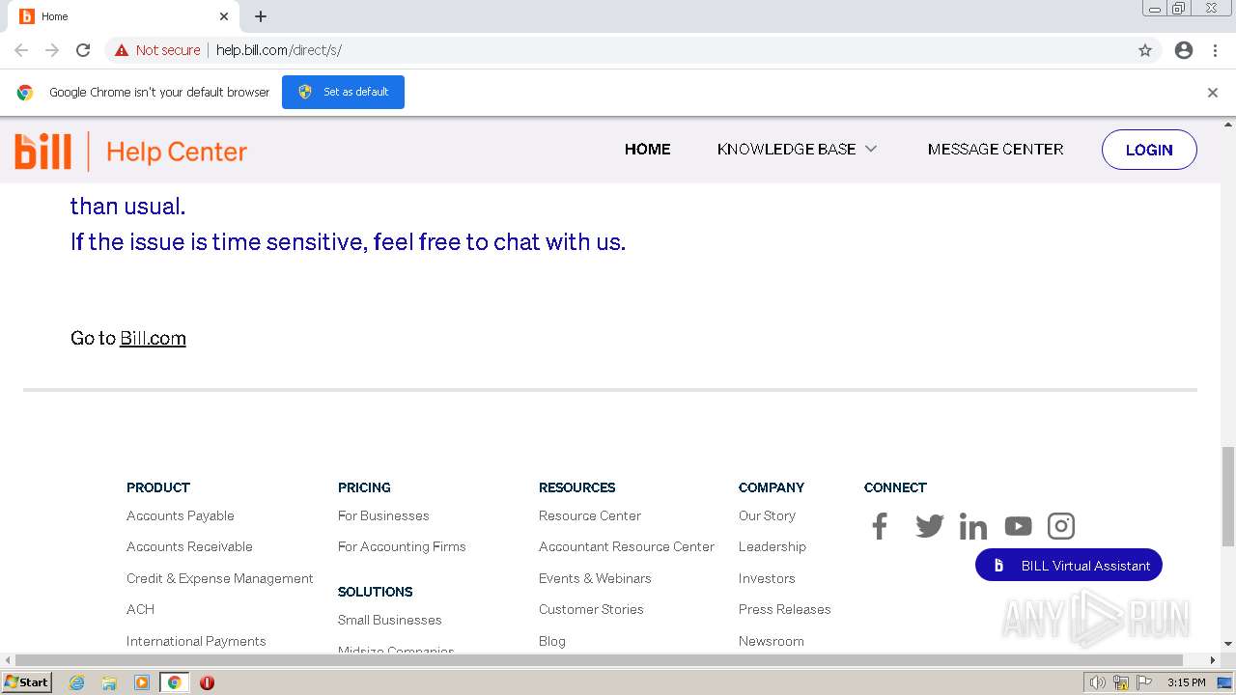
Task: Open Press Releases company link
Action: 785,609
